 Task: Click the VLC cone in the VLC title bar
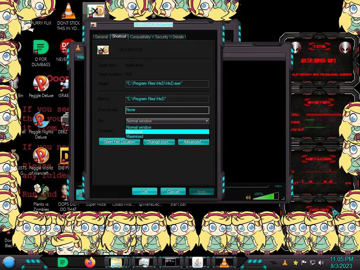tap(78, 48)
